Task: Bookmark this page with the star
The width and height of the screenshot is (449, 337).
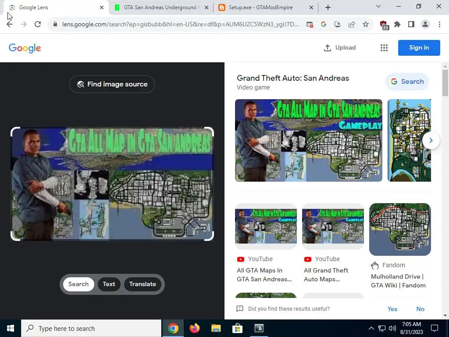Action: (366, 25)
